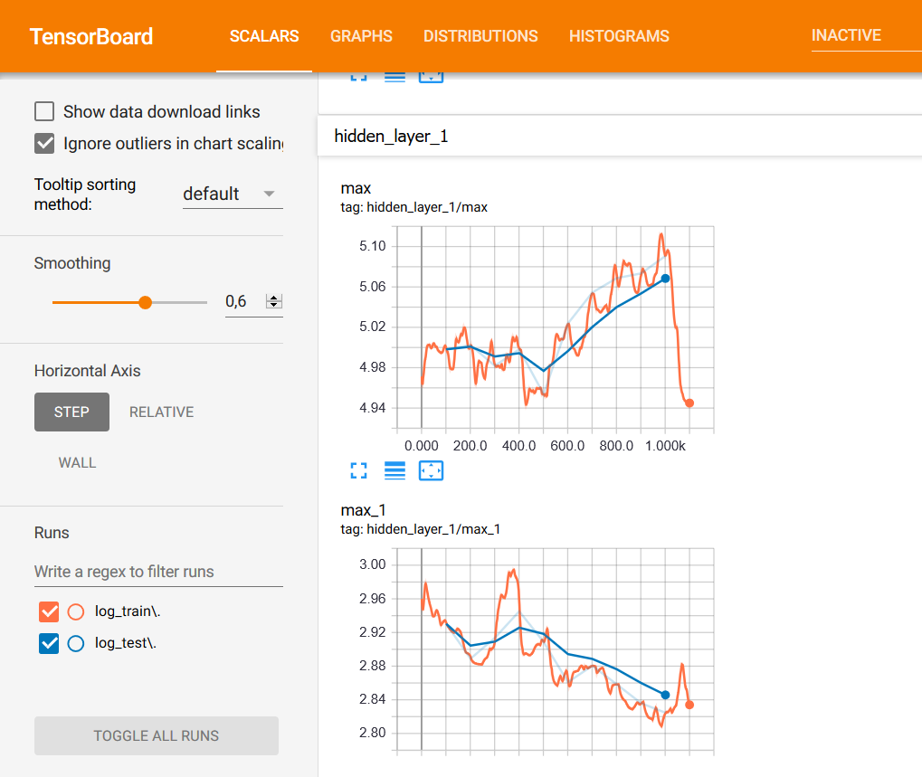Hide the log_train run checkbox

click(49, 611)
